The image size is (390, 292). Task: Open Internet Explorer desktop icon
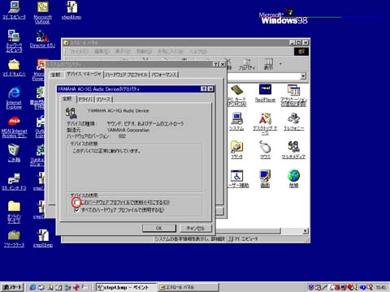[x=14, y=92]
